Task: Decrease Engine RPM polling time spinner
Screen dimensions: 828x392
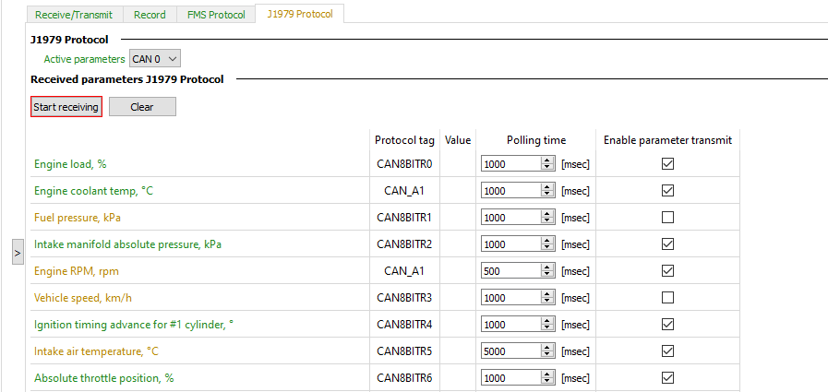Action: pyautogui.click(x=546, y=275)
